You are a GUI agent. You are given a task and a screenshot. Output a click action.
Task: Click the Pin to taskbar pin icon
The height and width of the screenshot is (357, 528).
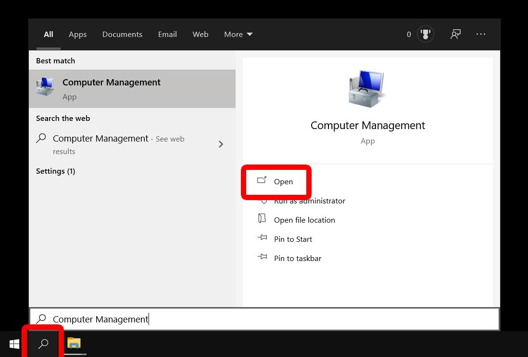pyautogui.click(x=262, y=257)
